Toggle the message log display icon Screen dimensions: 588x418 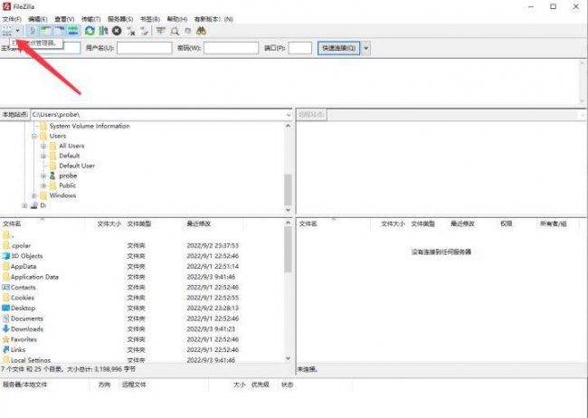point(33,31)
